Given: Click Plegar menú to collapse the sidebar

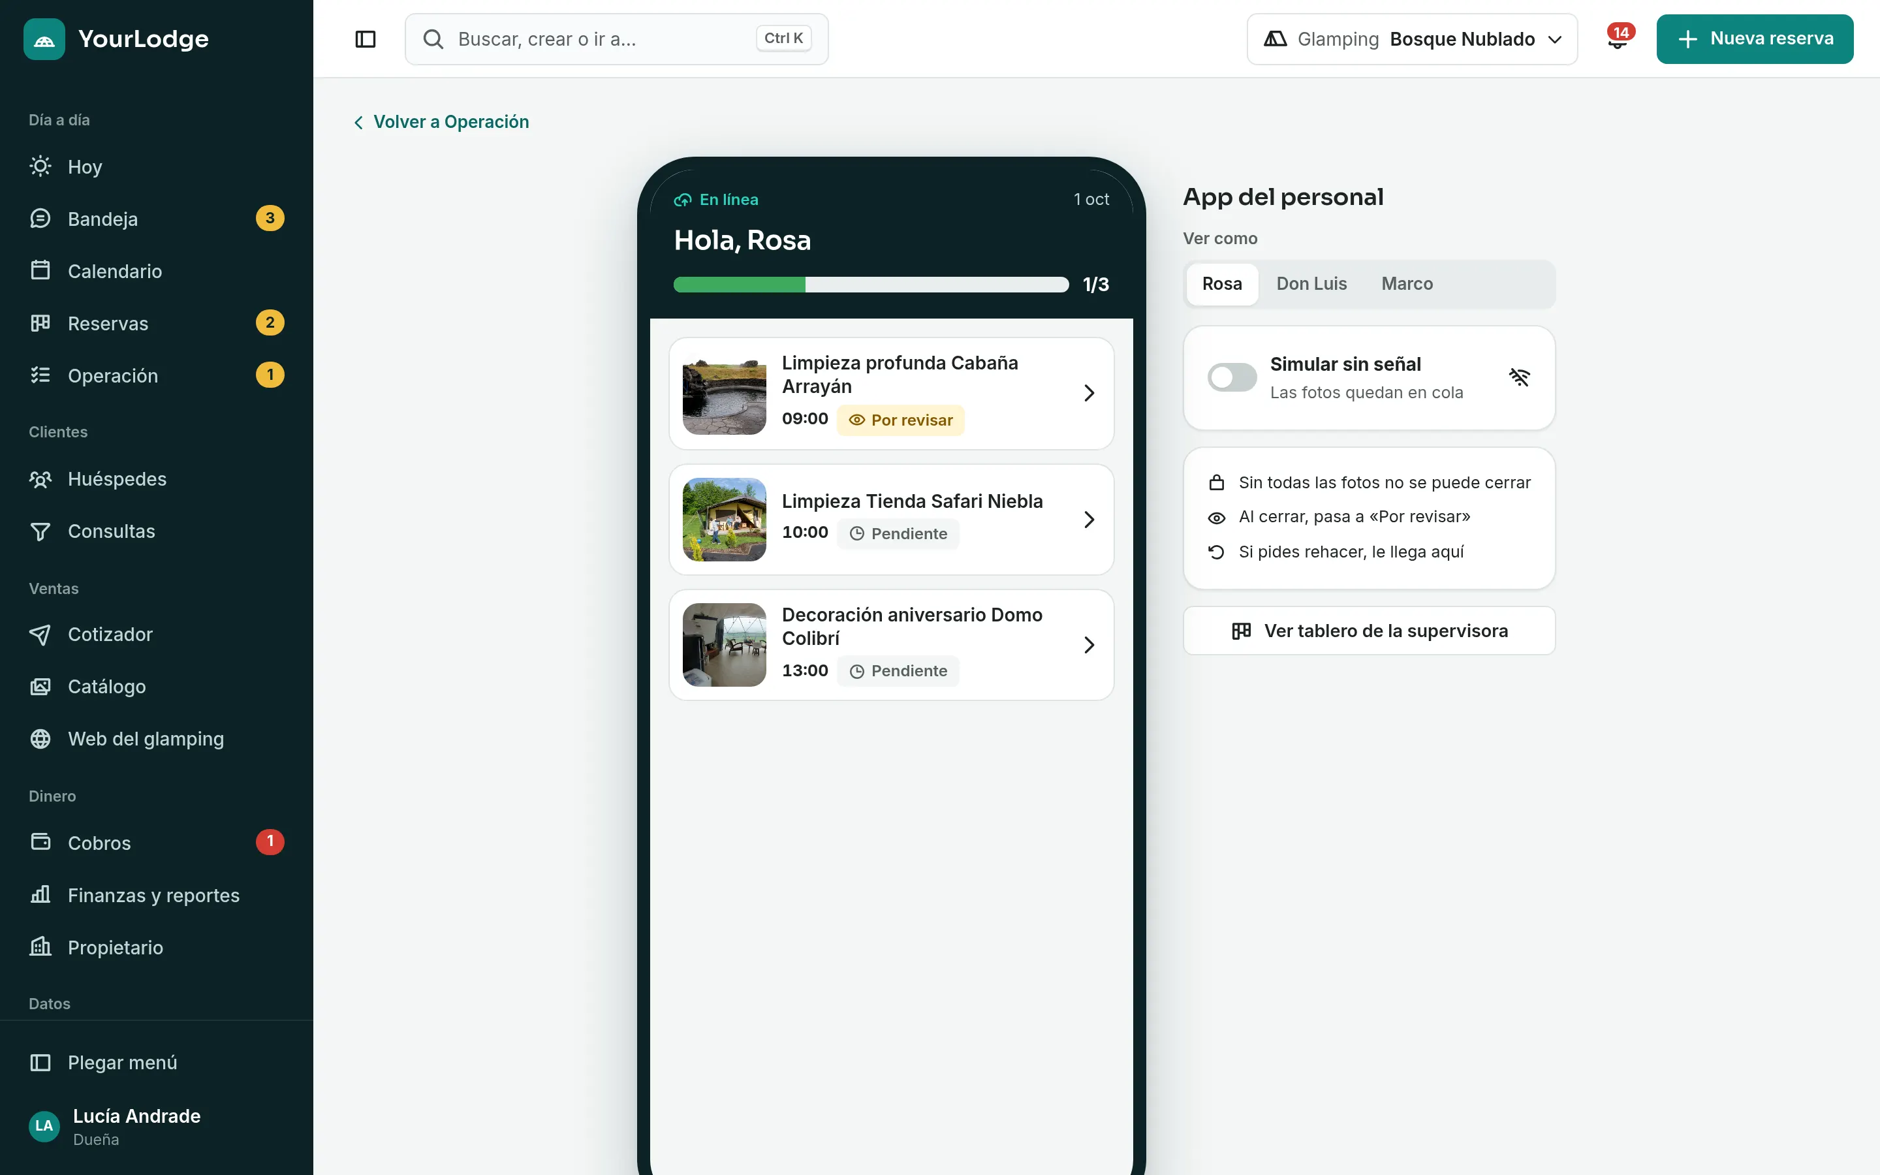Looking at the screenshot, I should pyautogui.click(x=156, y=1061).
